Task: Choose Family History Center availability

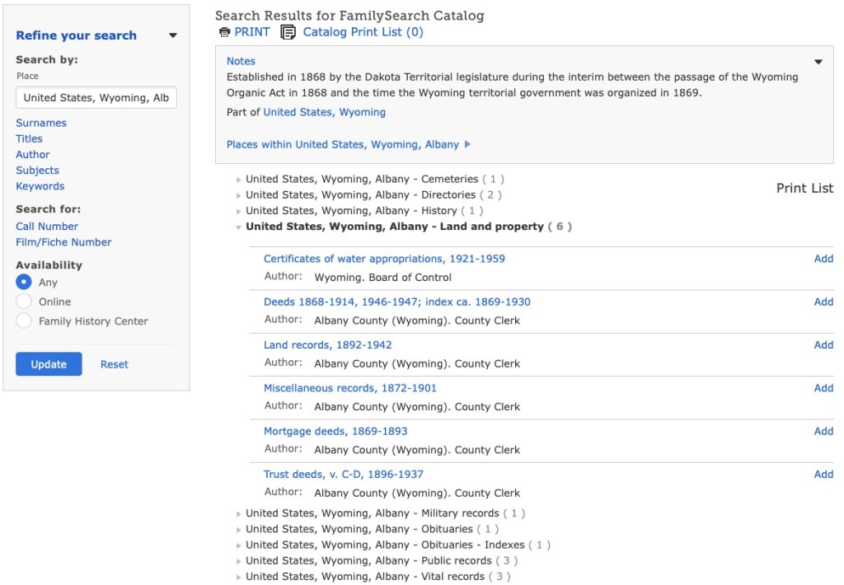Action: [24, 321]
